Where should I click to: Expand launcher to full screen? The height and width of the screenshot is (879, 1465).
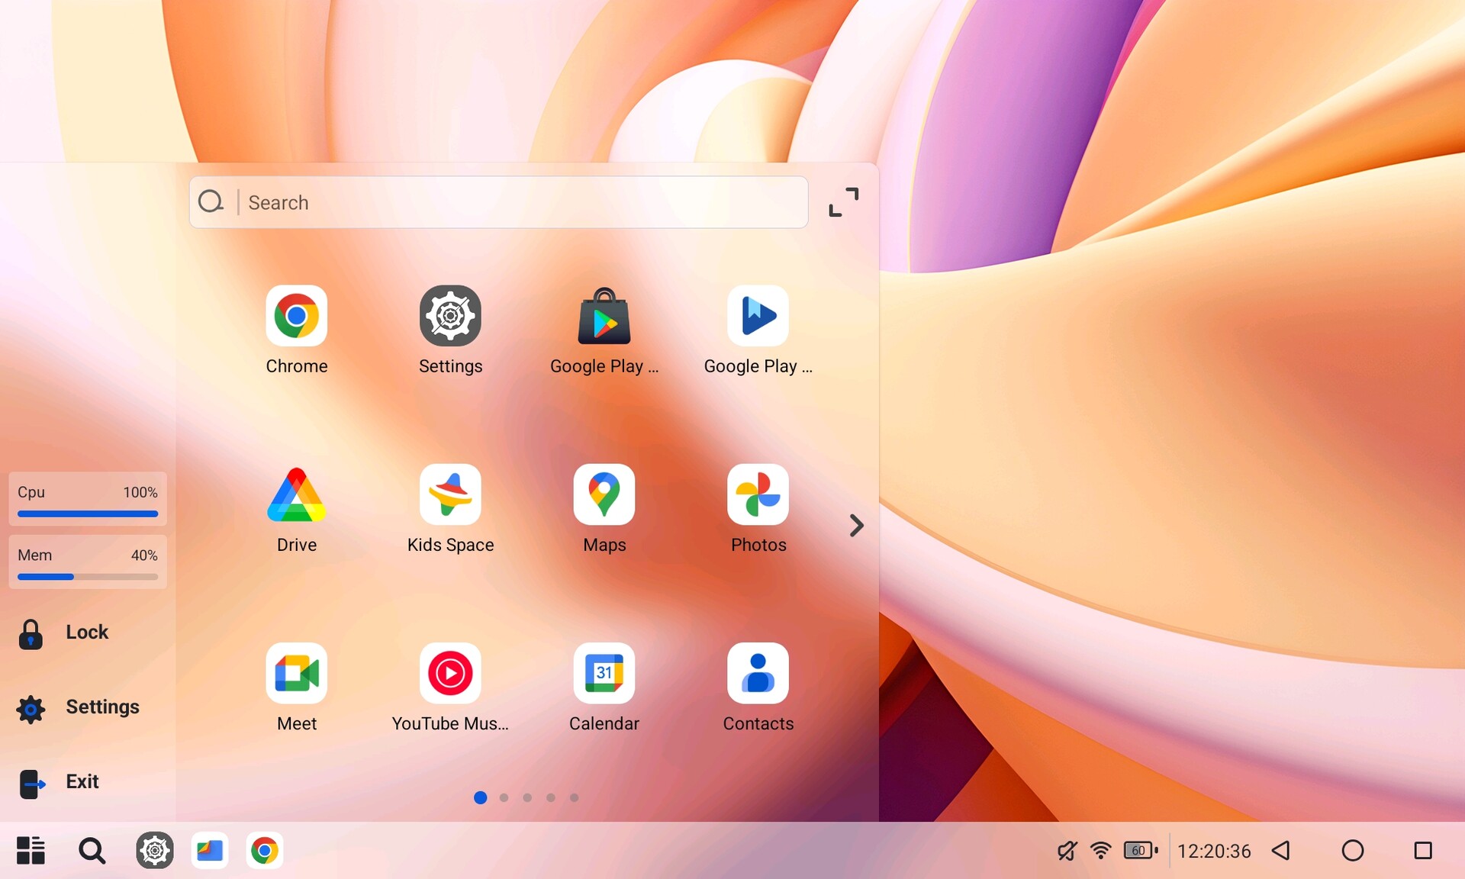[843, 202]
